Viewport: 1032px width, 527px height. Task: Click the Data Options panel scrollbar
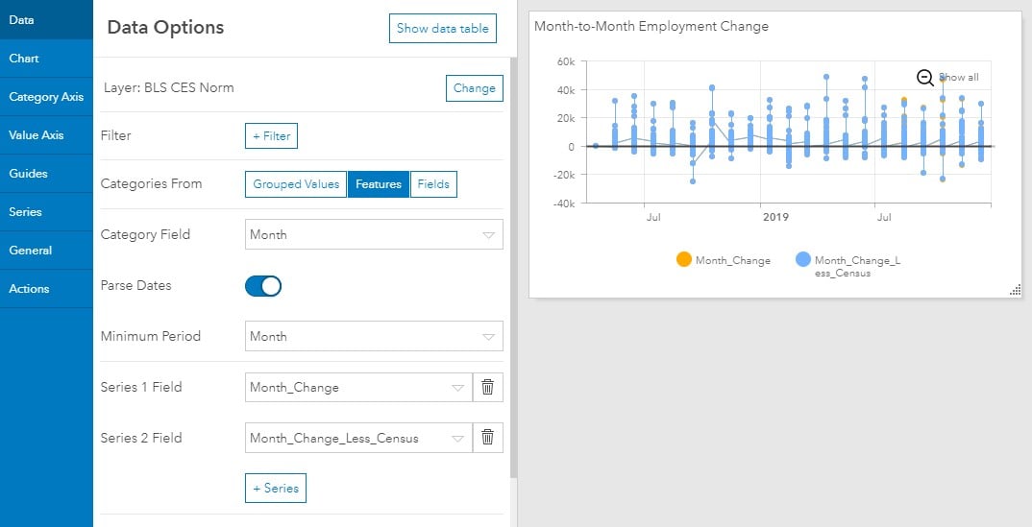tap(513, 268)
